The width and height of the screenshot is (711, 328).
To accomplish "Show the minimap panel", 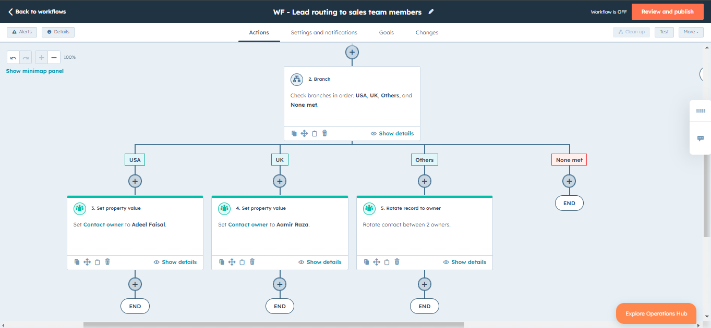I will pos(34,70).
